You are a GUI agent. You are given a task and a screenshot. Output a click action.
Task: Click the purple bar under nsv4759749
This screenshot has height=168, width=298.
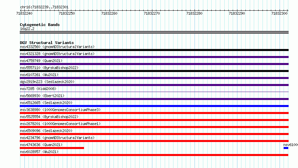(154, 64)
